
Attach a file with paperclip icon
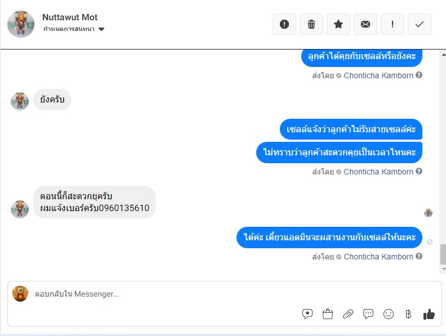348,314
